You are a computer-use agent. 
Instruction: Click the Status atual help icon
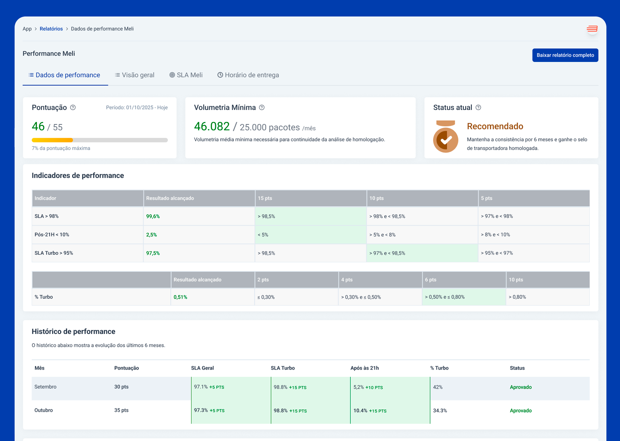pyautogui.click(x=478, y=107)
